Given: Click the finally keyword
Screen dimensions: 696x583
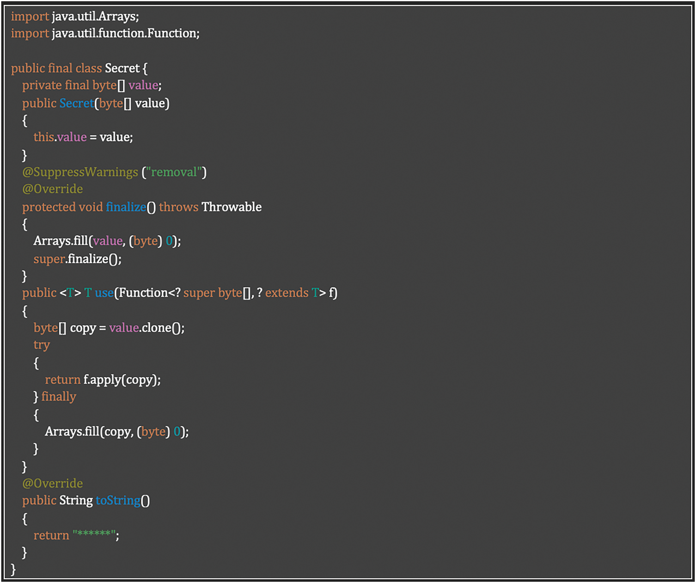Looking at the screenshot, I should click(x=59, y=397).
